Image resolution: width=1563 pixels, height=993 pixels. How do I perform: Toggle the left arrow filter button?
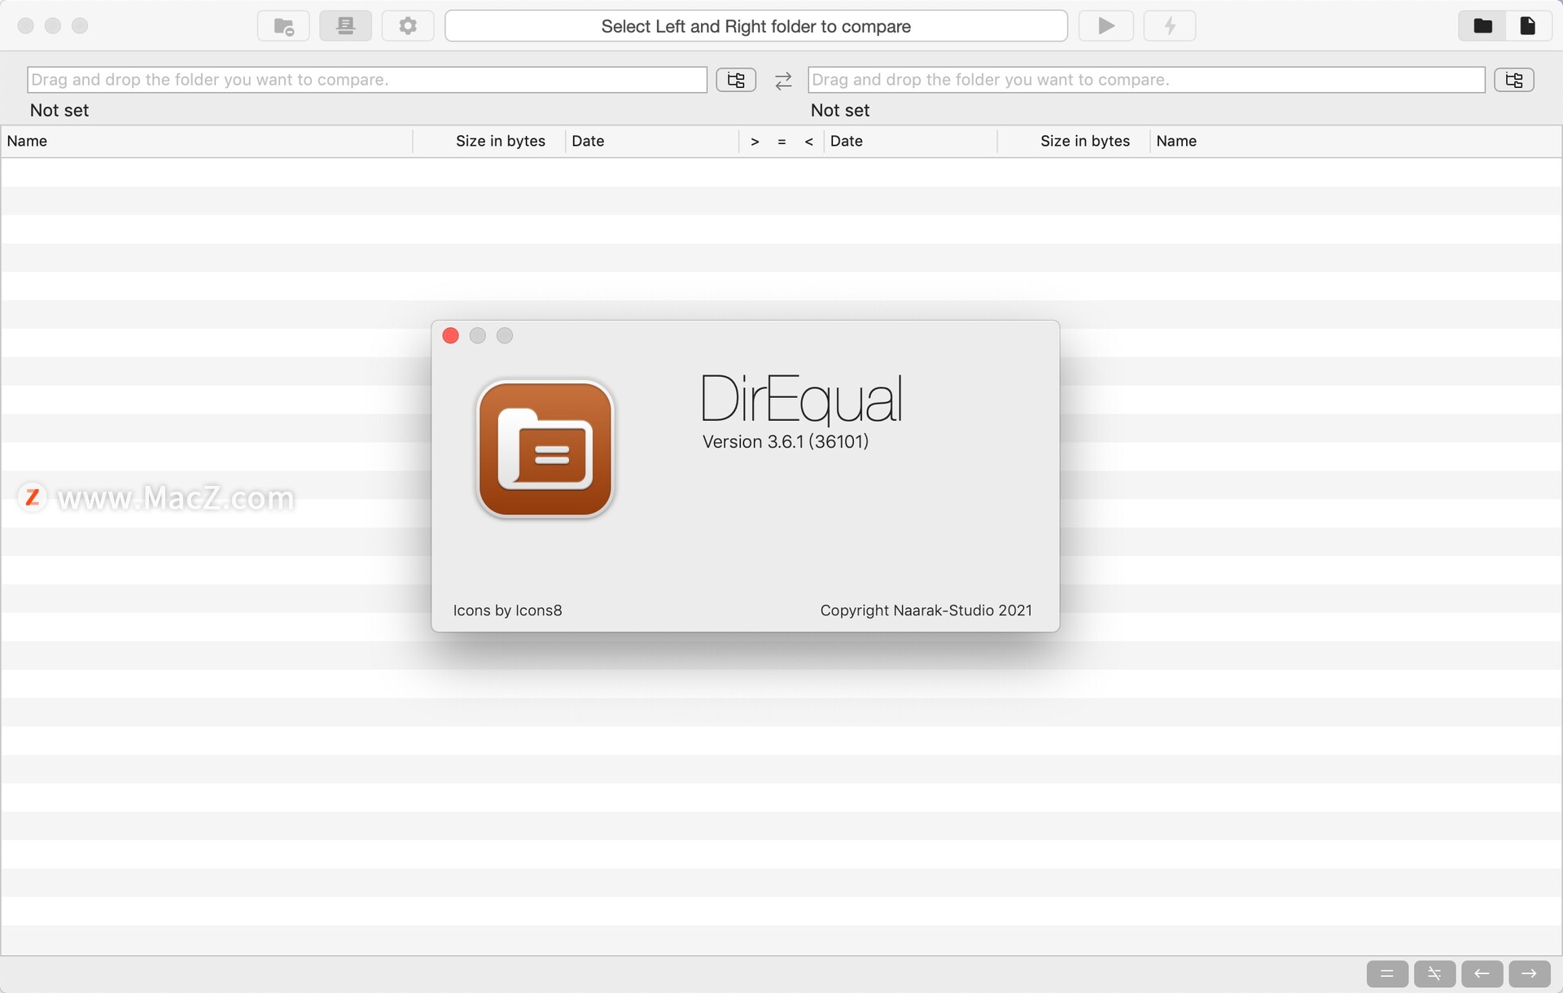pyautogui.click(x=1482, y=973)
